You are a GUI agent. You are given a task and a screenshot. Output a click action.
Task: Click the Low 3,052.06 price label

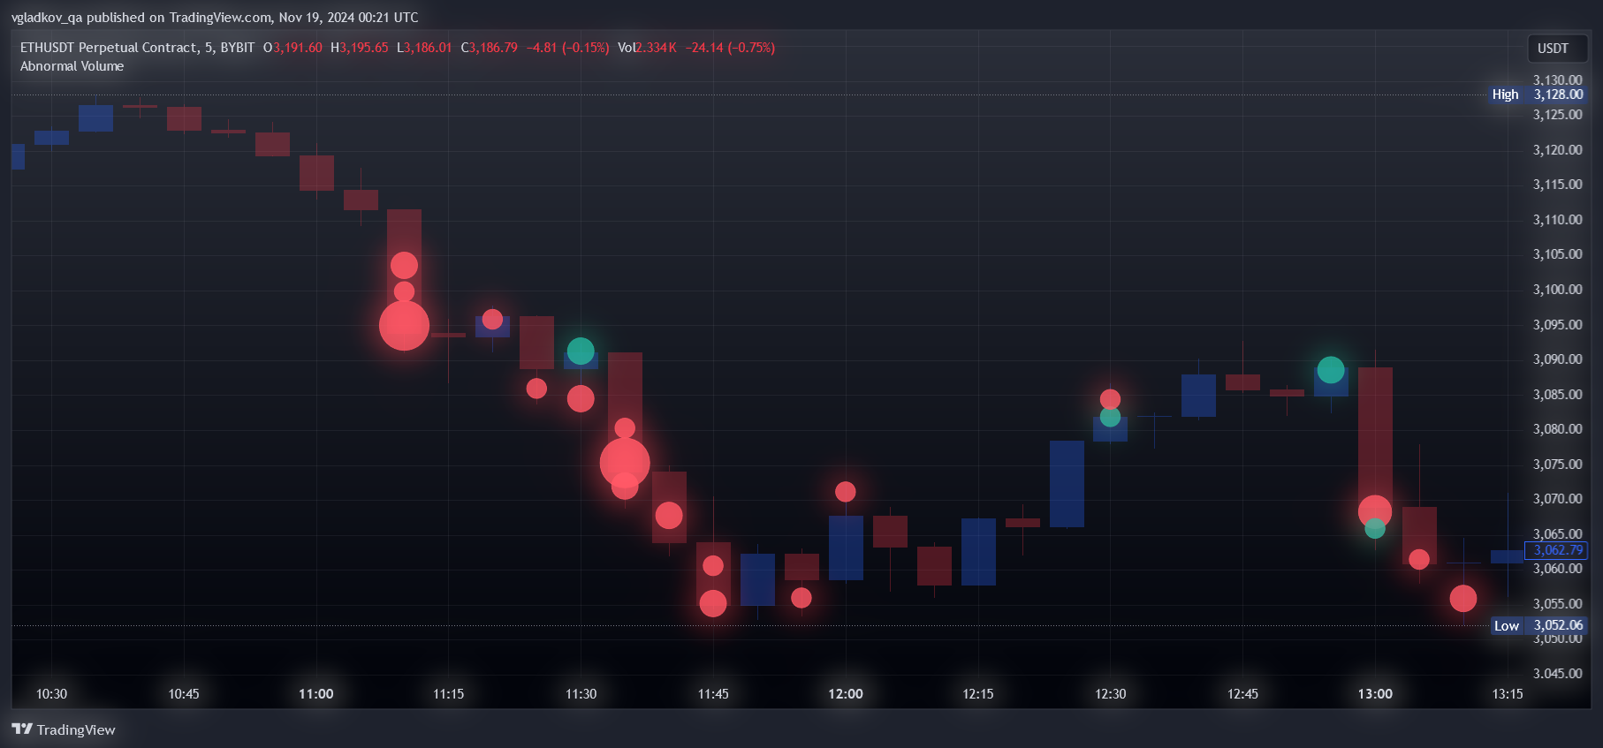[1538, 625]
